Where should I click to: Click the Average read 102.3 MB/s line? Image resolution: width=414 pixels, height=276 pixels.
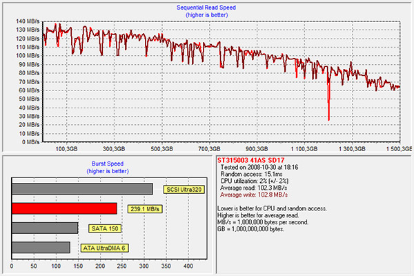tap(254, 188)
